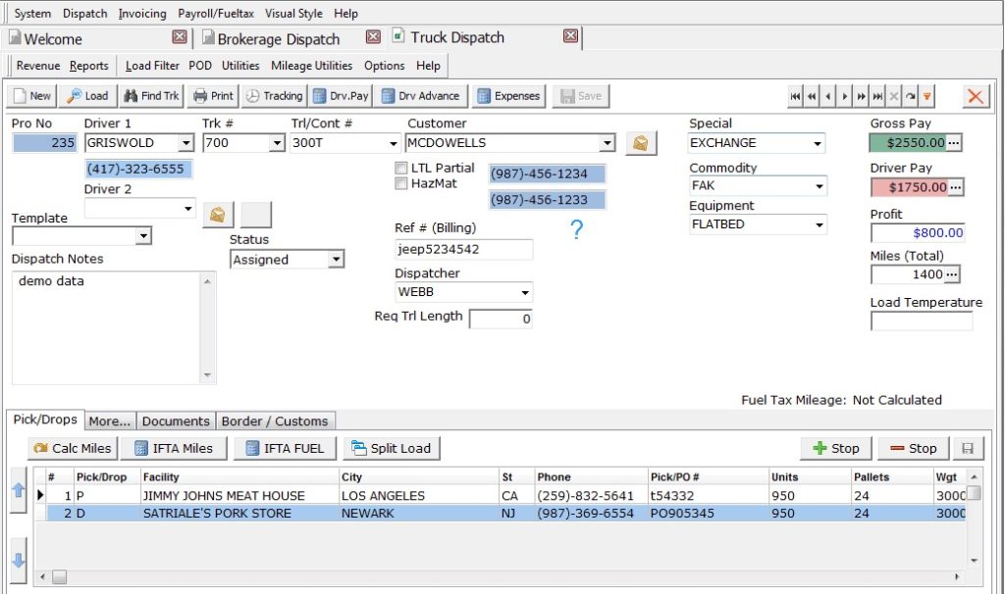Click the Split Load button
Screen dimensions: 1005x594
[x=391, y=448]
